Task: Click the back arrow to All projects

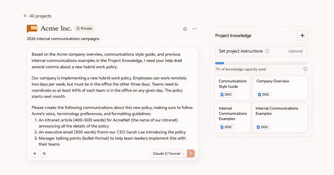Action: coord(25,16)
